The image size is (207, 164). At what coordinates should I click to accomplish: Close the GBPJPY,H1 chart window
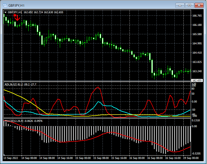click(199, 5)
